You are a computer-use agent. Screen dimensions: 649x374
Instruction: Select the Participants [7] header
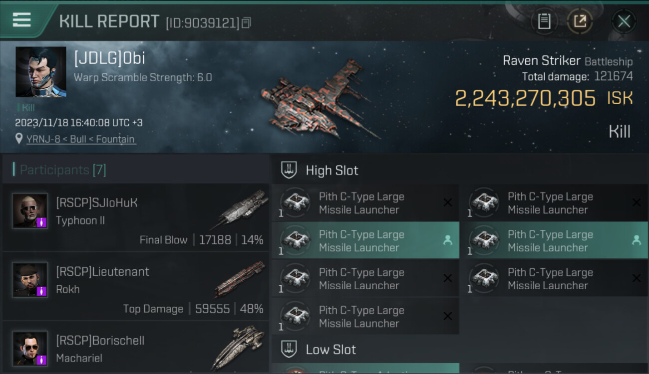pyautogui.click(x=63, y=170)
